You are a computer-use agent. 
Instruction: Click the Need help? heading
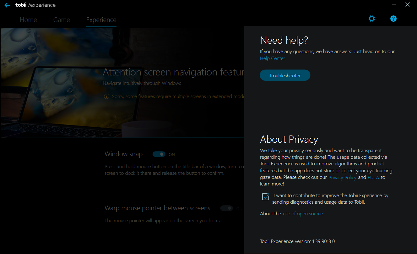(x=284, y=40)
